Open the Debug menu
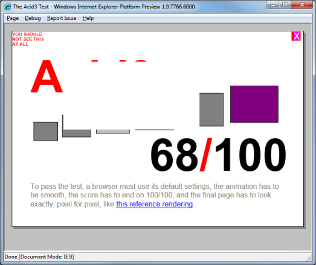The width and height of the screenshot is (316, 265). point(33,18)
